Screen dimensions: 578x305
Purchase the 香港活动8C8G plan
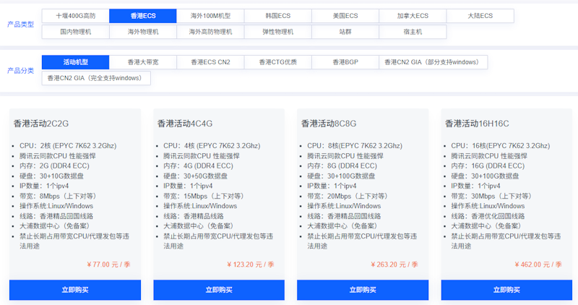(363, 290)
